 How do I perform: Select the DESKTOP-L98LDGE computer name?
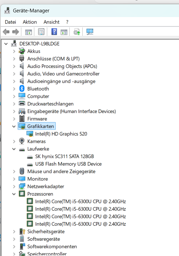point(39,44)
